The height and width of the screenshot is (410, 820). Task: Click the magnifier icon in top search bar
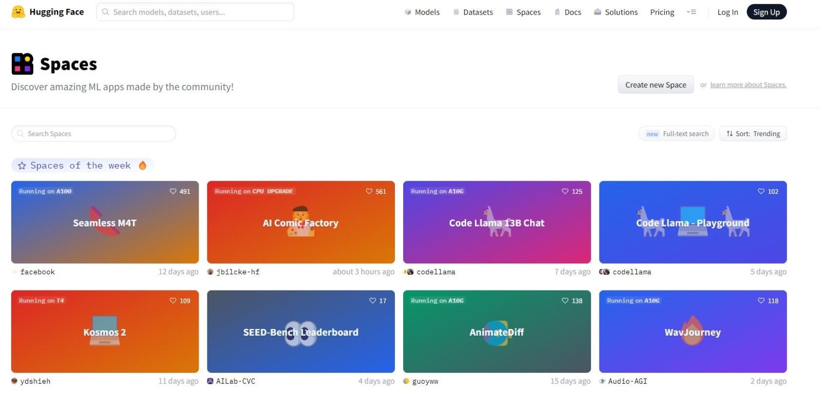[x=105, y=12]
